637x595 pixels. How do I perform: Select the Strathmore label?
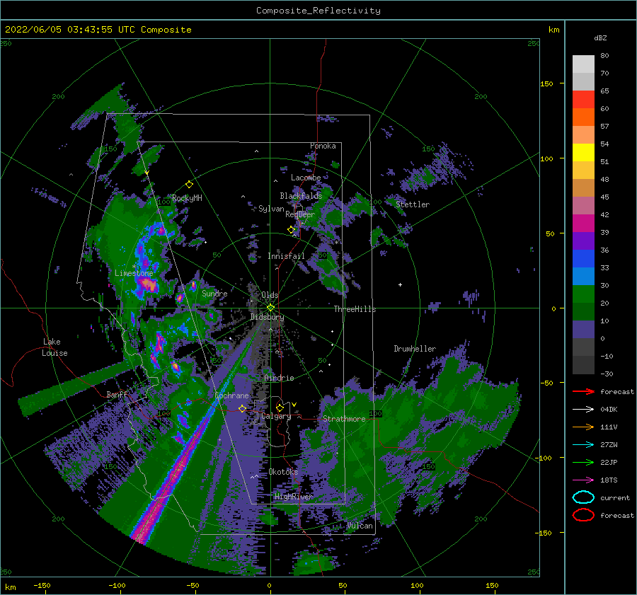click(x=344, y=418)
